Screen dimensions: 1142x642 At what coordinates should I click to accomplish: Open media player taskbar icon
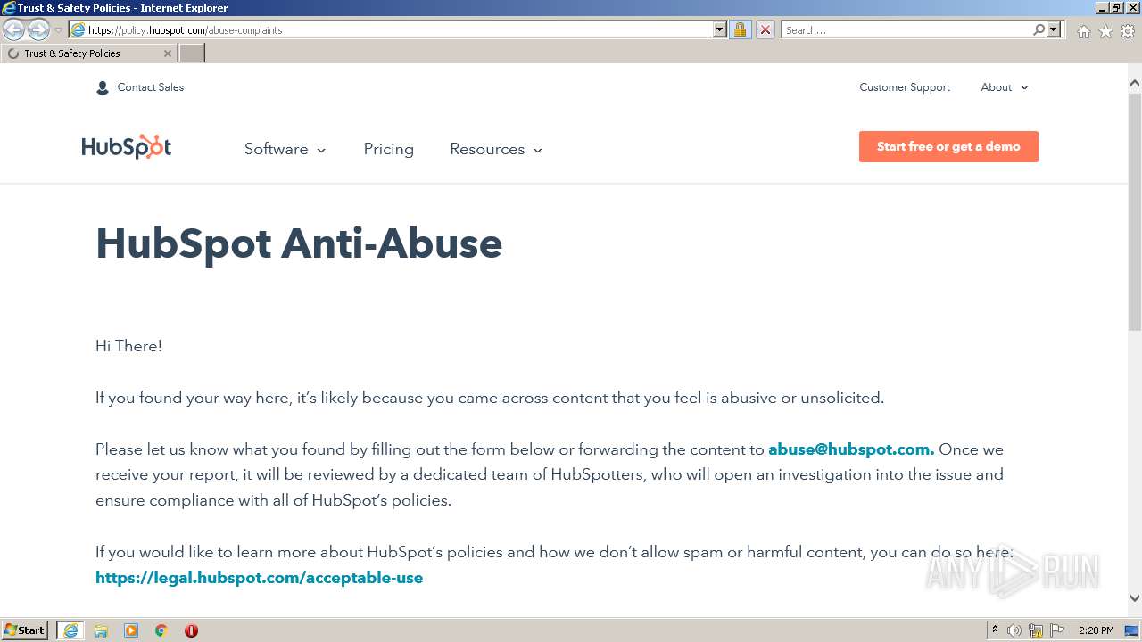[131, 630]
